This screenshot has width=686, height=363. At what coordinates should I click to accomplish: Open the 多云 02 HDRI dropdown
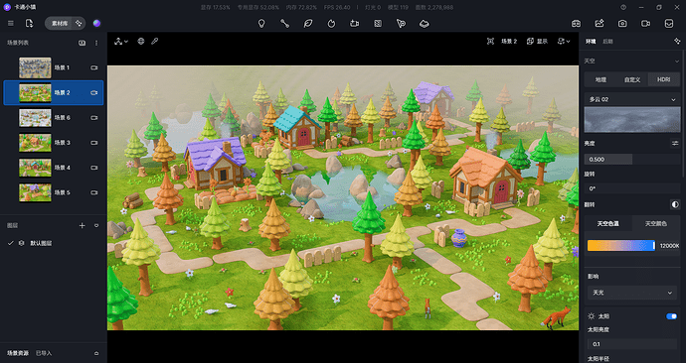632,99
